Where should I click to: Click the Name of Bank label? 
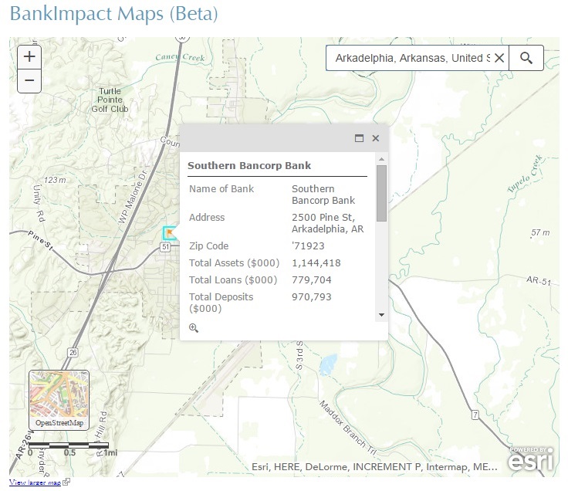[x=221, y=189]
